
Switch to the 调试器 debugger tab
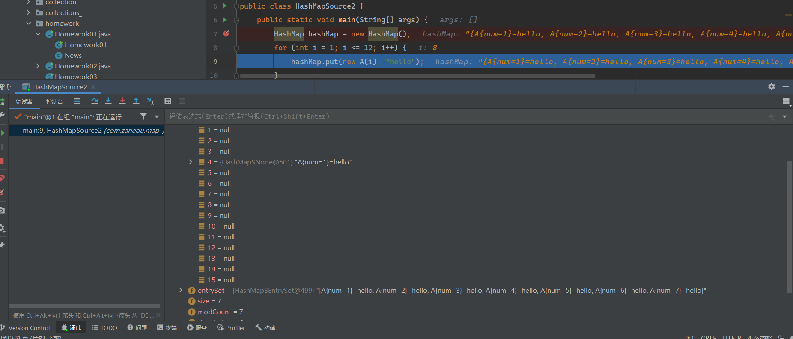(24, 101)
